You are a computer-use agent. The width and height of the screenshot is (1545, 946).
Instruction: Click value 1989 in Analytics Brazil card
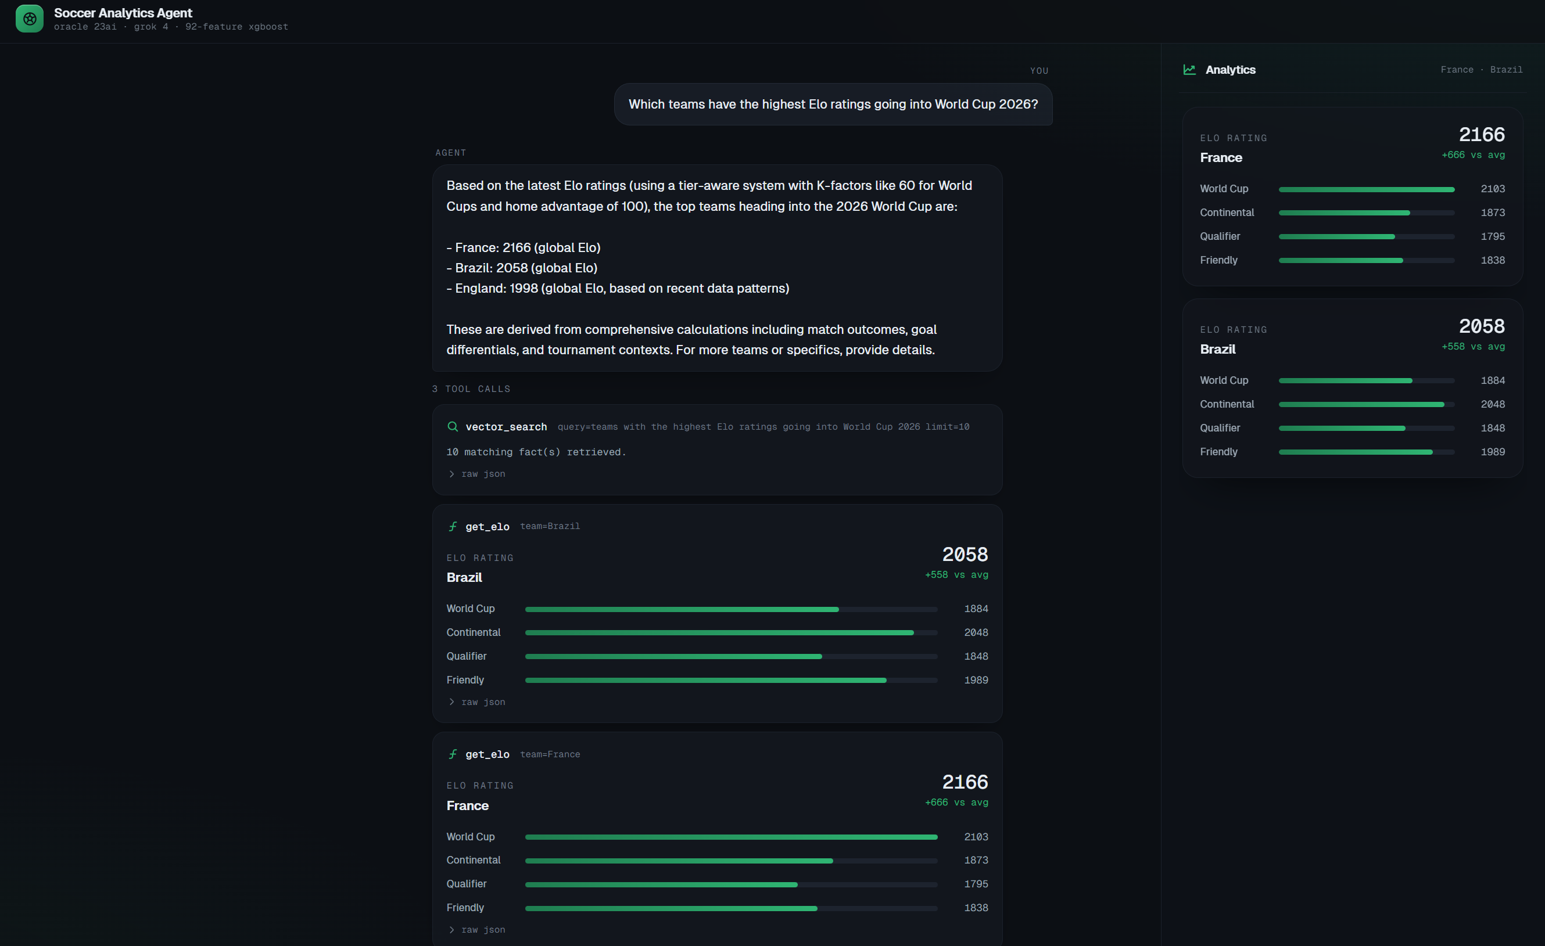tap(1492, 452)
